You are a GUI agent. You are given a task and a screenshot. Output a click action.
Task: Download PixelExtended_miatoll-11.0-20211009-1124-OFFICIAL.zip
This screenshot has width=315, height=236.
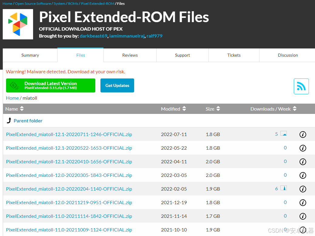[x=69, y=230]
